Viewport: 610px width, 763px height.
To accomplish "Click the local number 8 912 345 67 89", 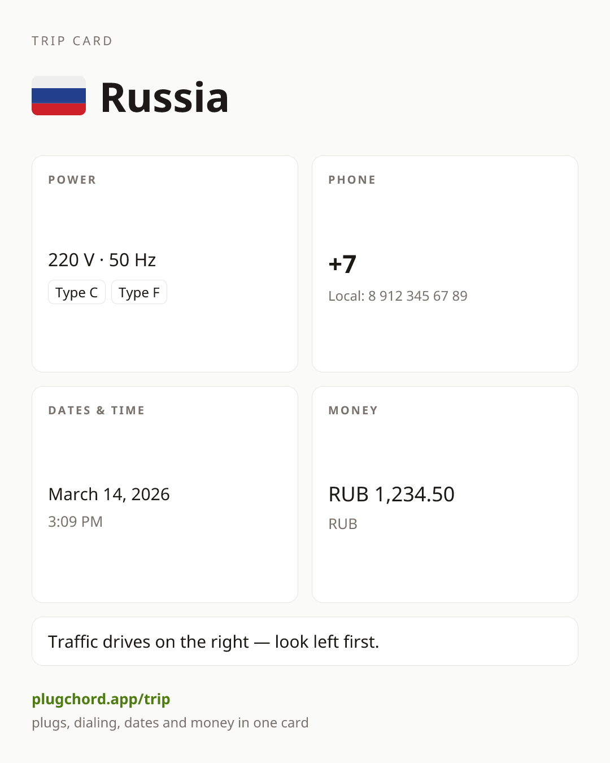I will point(418,296).
